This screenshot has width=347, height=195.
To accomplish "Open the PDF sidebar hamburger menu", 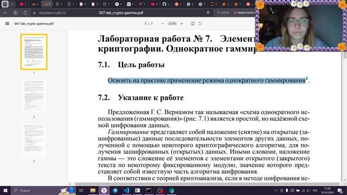I will [x=7, y=23].
